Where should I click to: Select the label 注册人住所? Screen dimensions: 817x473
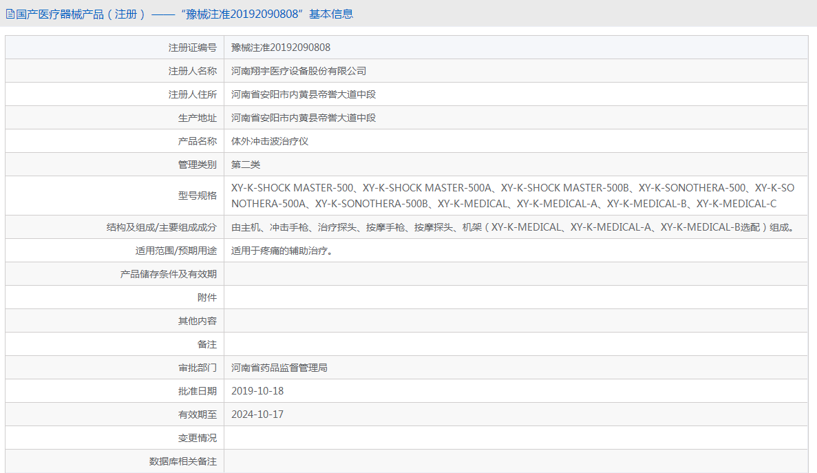[x=192, y=94]
